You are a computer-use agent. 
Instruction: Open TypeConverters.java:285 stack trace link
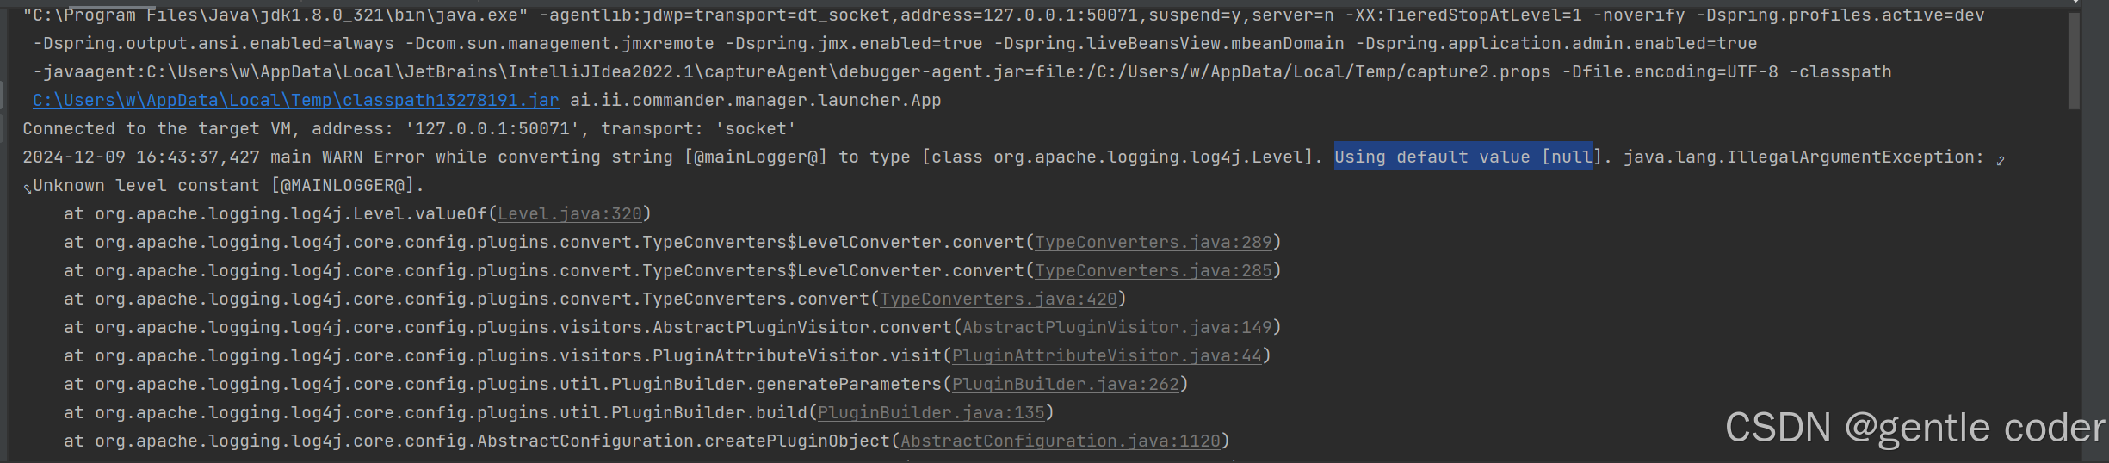1153,270
